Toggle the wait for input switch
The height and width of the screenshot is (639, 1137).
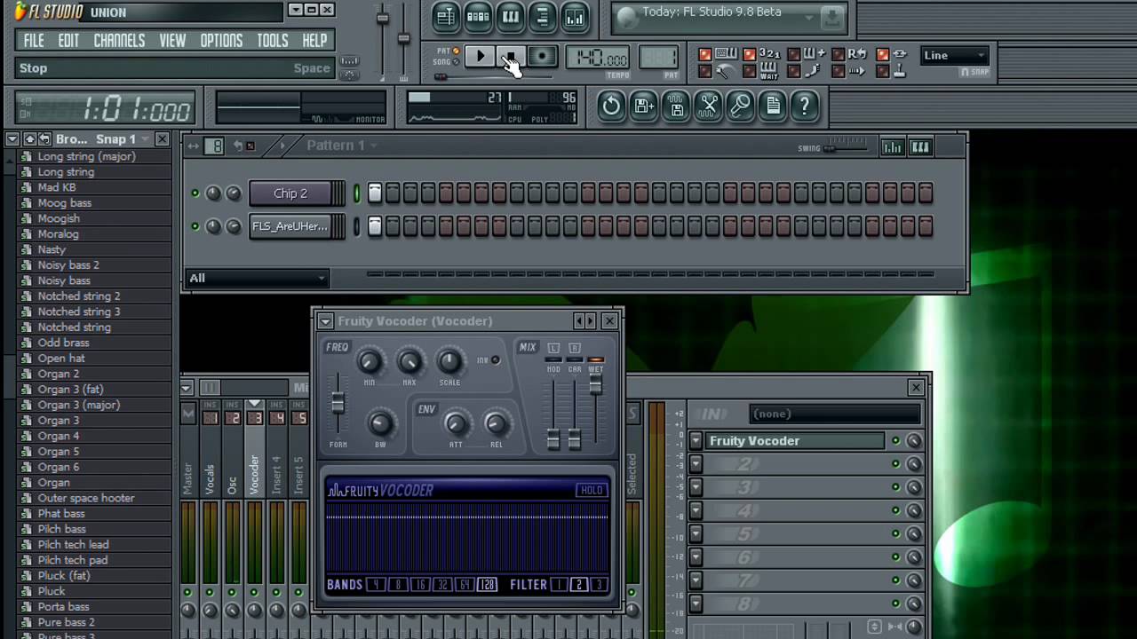pyautogui.click(x=750, y=72)
